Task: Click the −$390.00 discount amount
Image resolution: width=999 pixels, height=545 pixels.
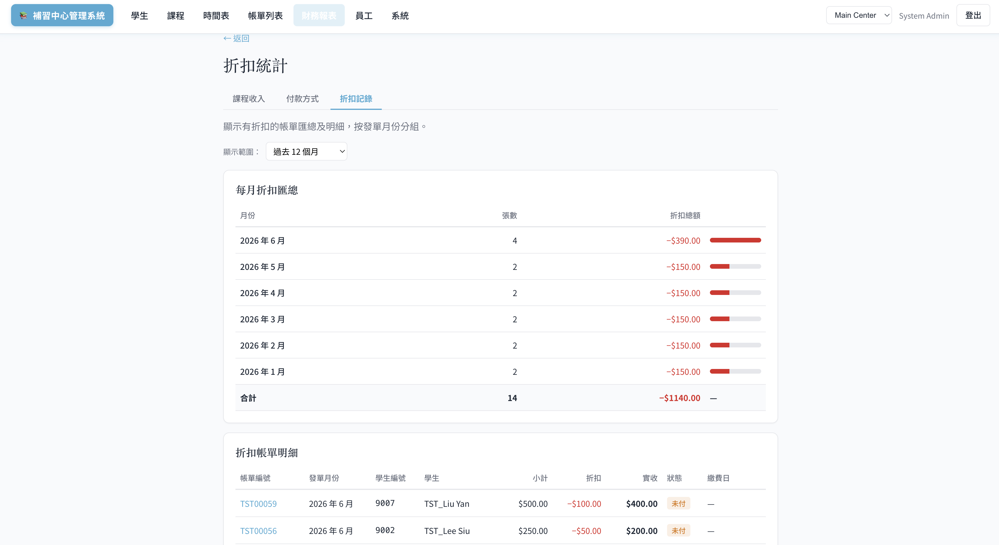Action: coord(683,240)
